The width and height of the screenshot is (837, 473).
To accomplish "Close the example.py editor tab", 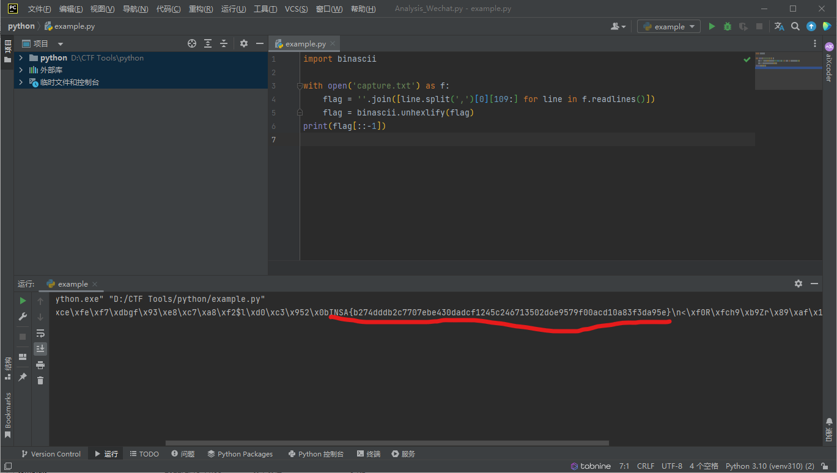I will pyautogui.click(x=333, y=43).
